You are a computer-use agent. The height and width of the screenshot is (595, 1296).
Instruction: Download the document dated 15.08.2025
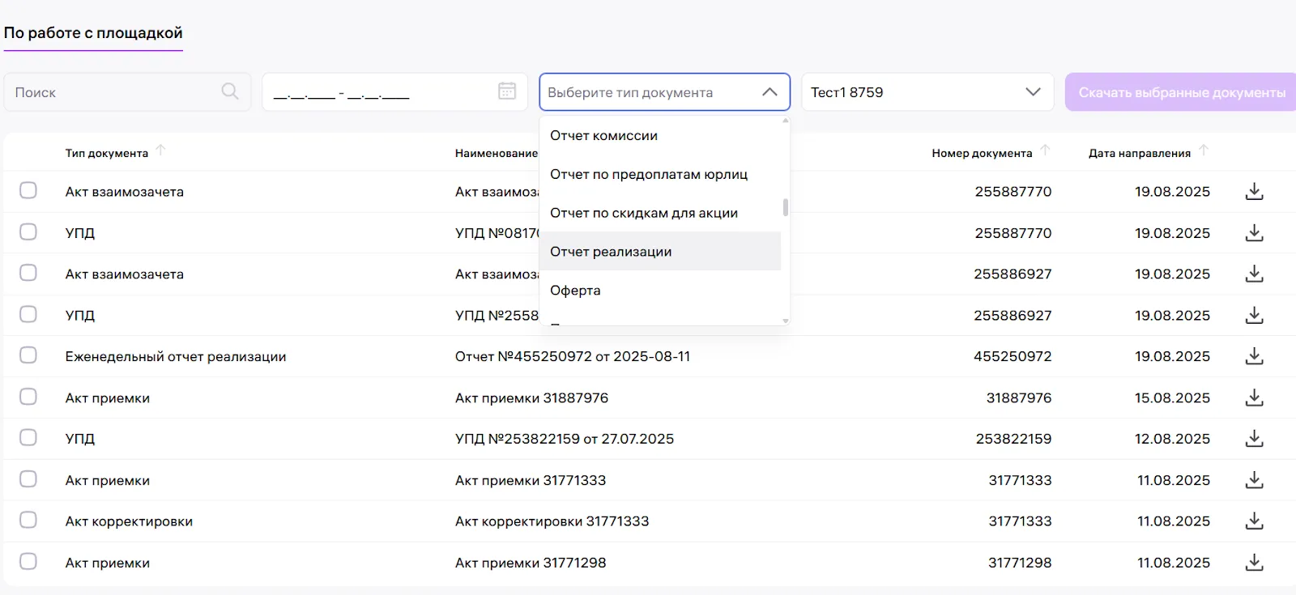[1254, 397]
